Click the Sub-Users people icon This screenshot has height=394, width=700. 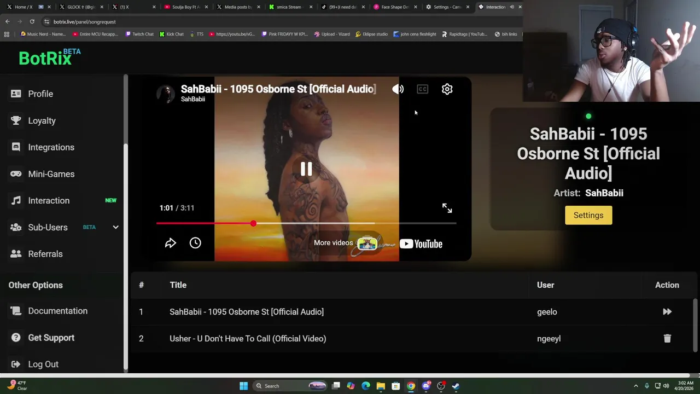[x=16, y=227]
